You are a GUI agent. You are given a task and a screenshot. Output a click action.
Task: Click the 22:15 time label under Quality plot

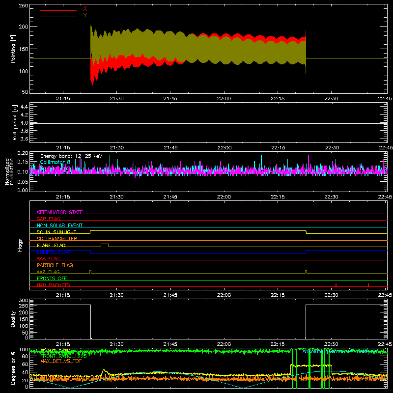(x=278, y=344)
